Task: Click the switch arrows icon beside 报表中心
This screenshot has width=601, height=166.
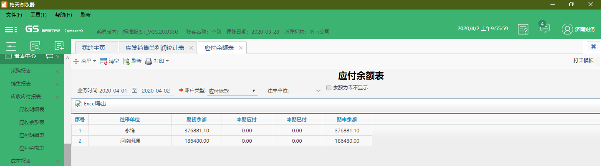Action: pyautogui.click(x=50, y=56)
